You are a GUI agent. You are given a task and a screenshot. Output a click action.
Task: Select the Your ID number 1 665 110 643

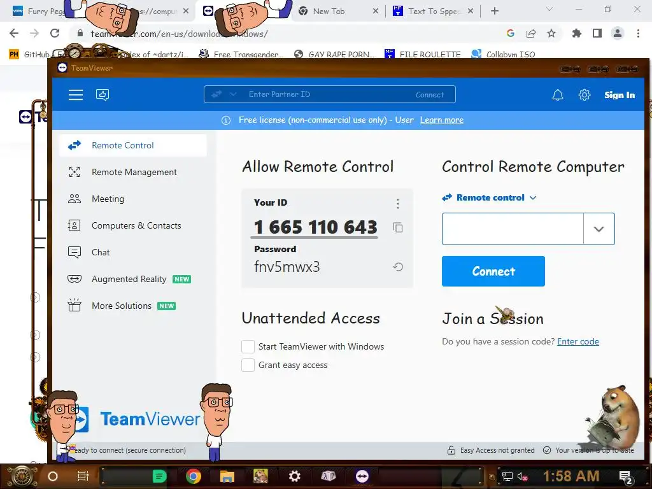point(315,227)
